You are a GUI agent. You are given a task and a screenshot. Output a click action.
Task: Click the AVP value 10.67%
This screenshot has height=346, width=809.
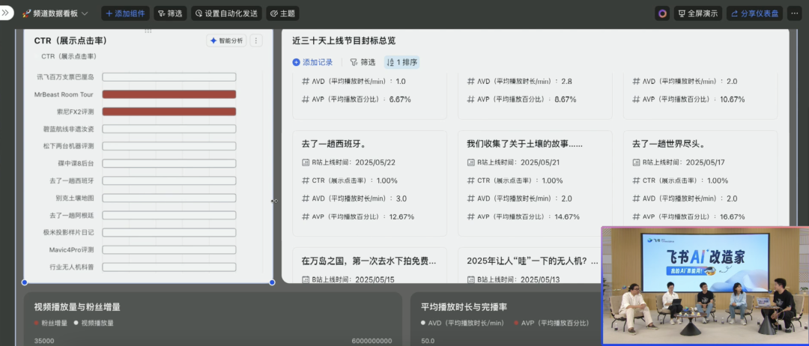pos(732,100)
